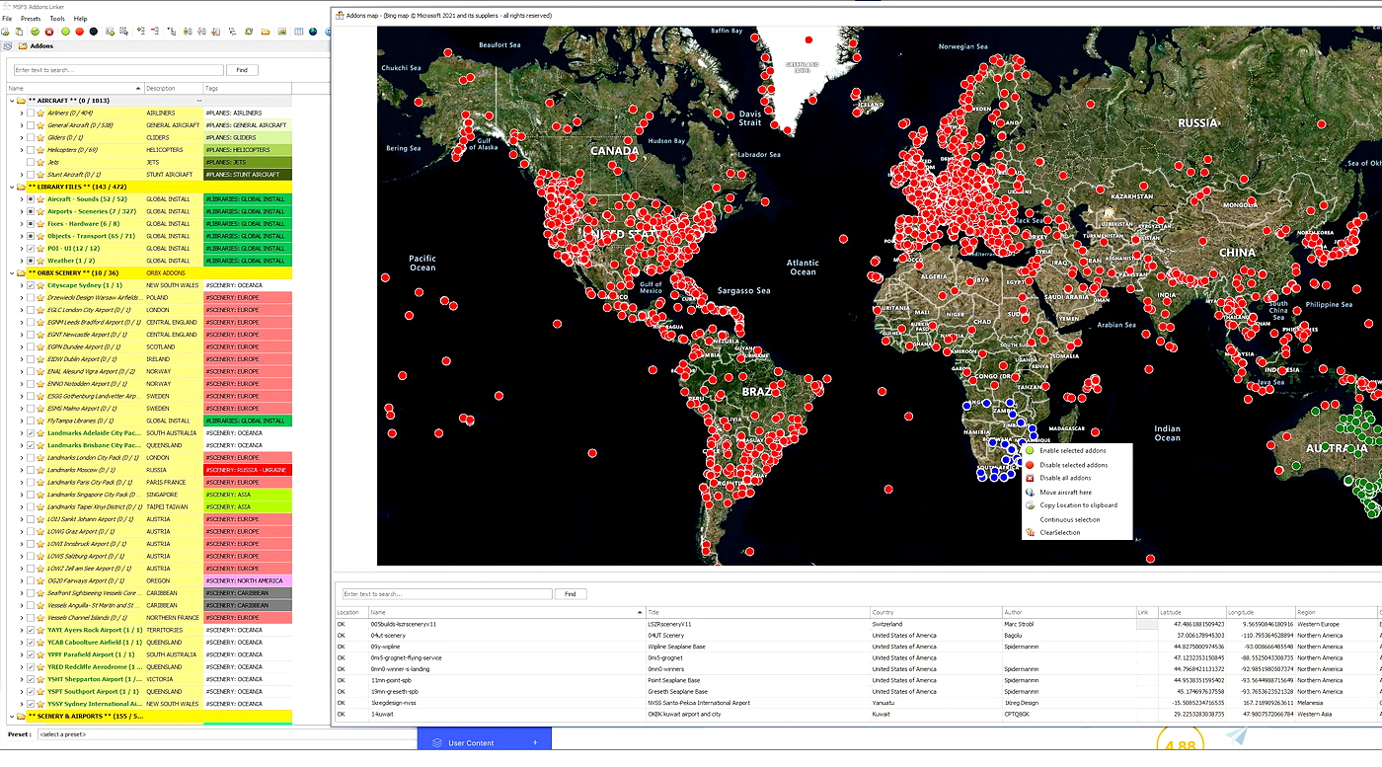This screenshot has height=767, width=1382.
Task: Click the clipboard paste toolbar icon
Action: click(19, 32)
